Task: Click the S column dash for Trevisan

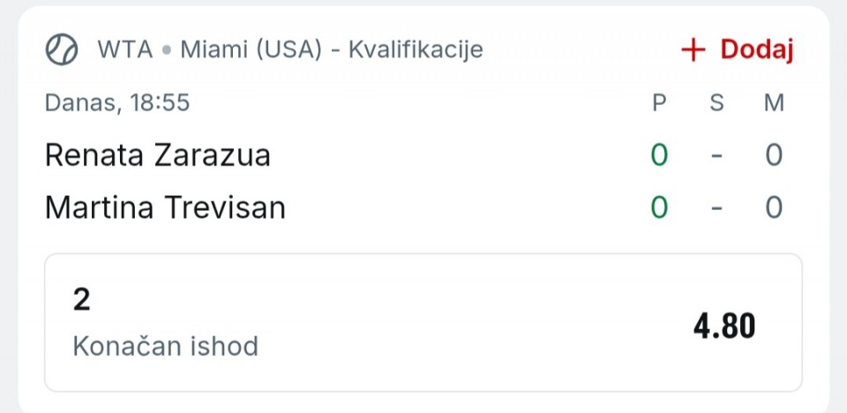Action: [716, 209]
